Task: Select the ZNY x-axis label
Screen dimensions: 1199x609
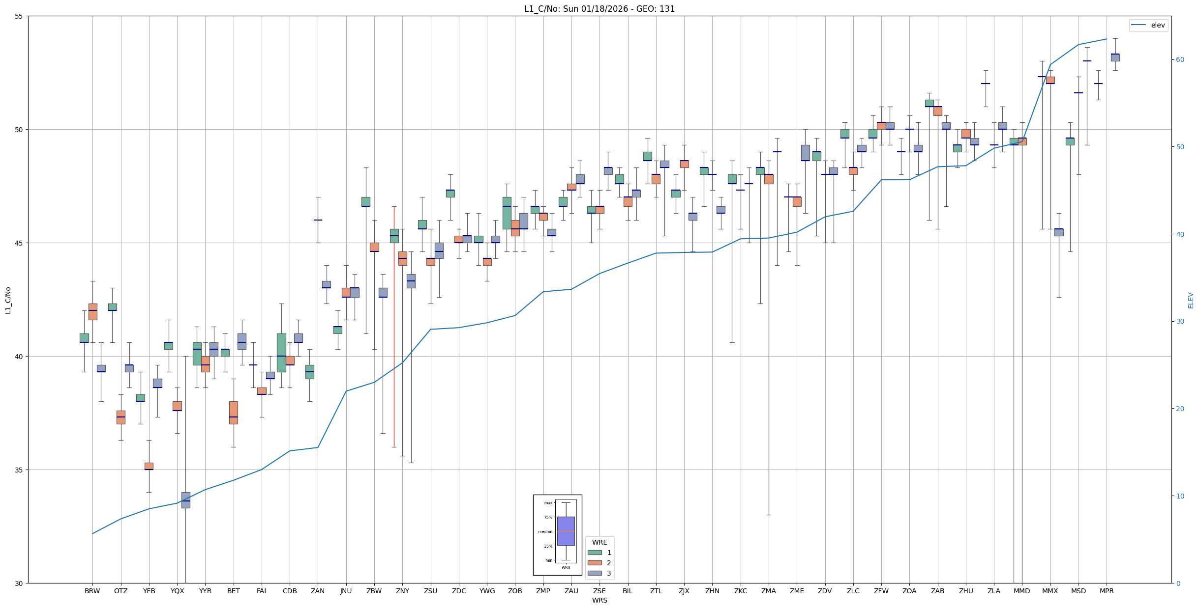Action: [402, 591]
